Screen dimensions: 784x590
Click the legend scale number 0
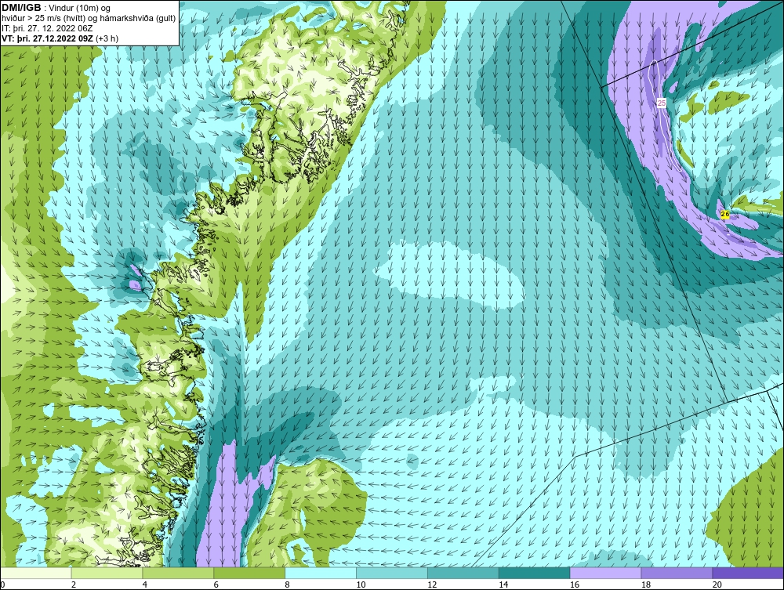pyautogui.click(x=2, y=585)
